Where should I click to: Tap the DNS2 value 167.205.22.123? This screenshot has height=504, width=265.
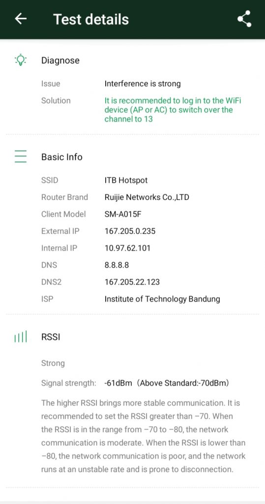[132, 282]
